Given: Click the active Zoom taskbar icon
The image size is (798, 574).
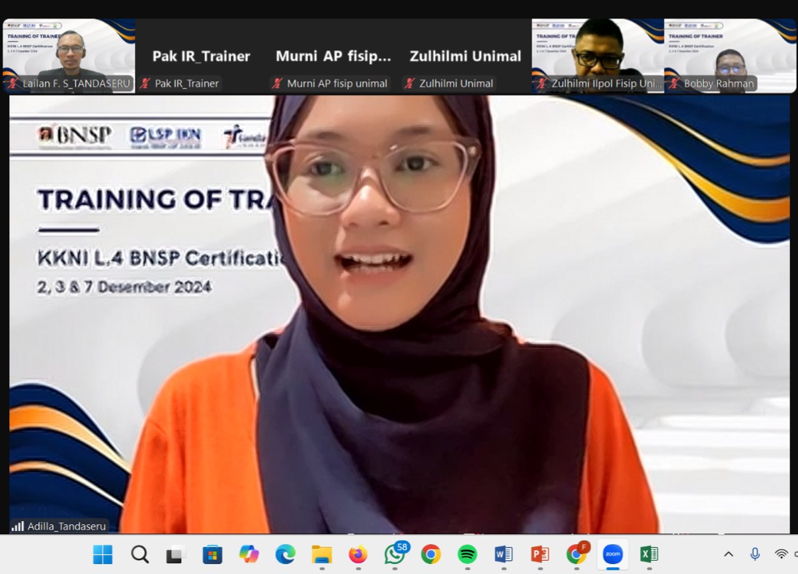Looking at the screenshot, I should [613, 554].
